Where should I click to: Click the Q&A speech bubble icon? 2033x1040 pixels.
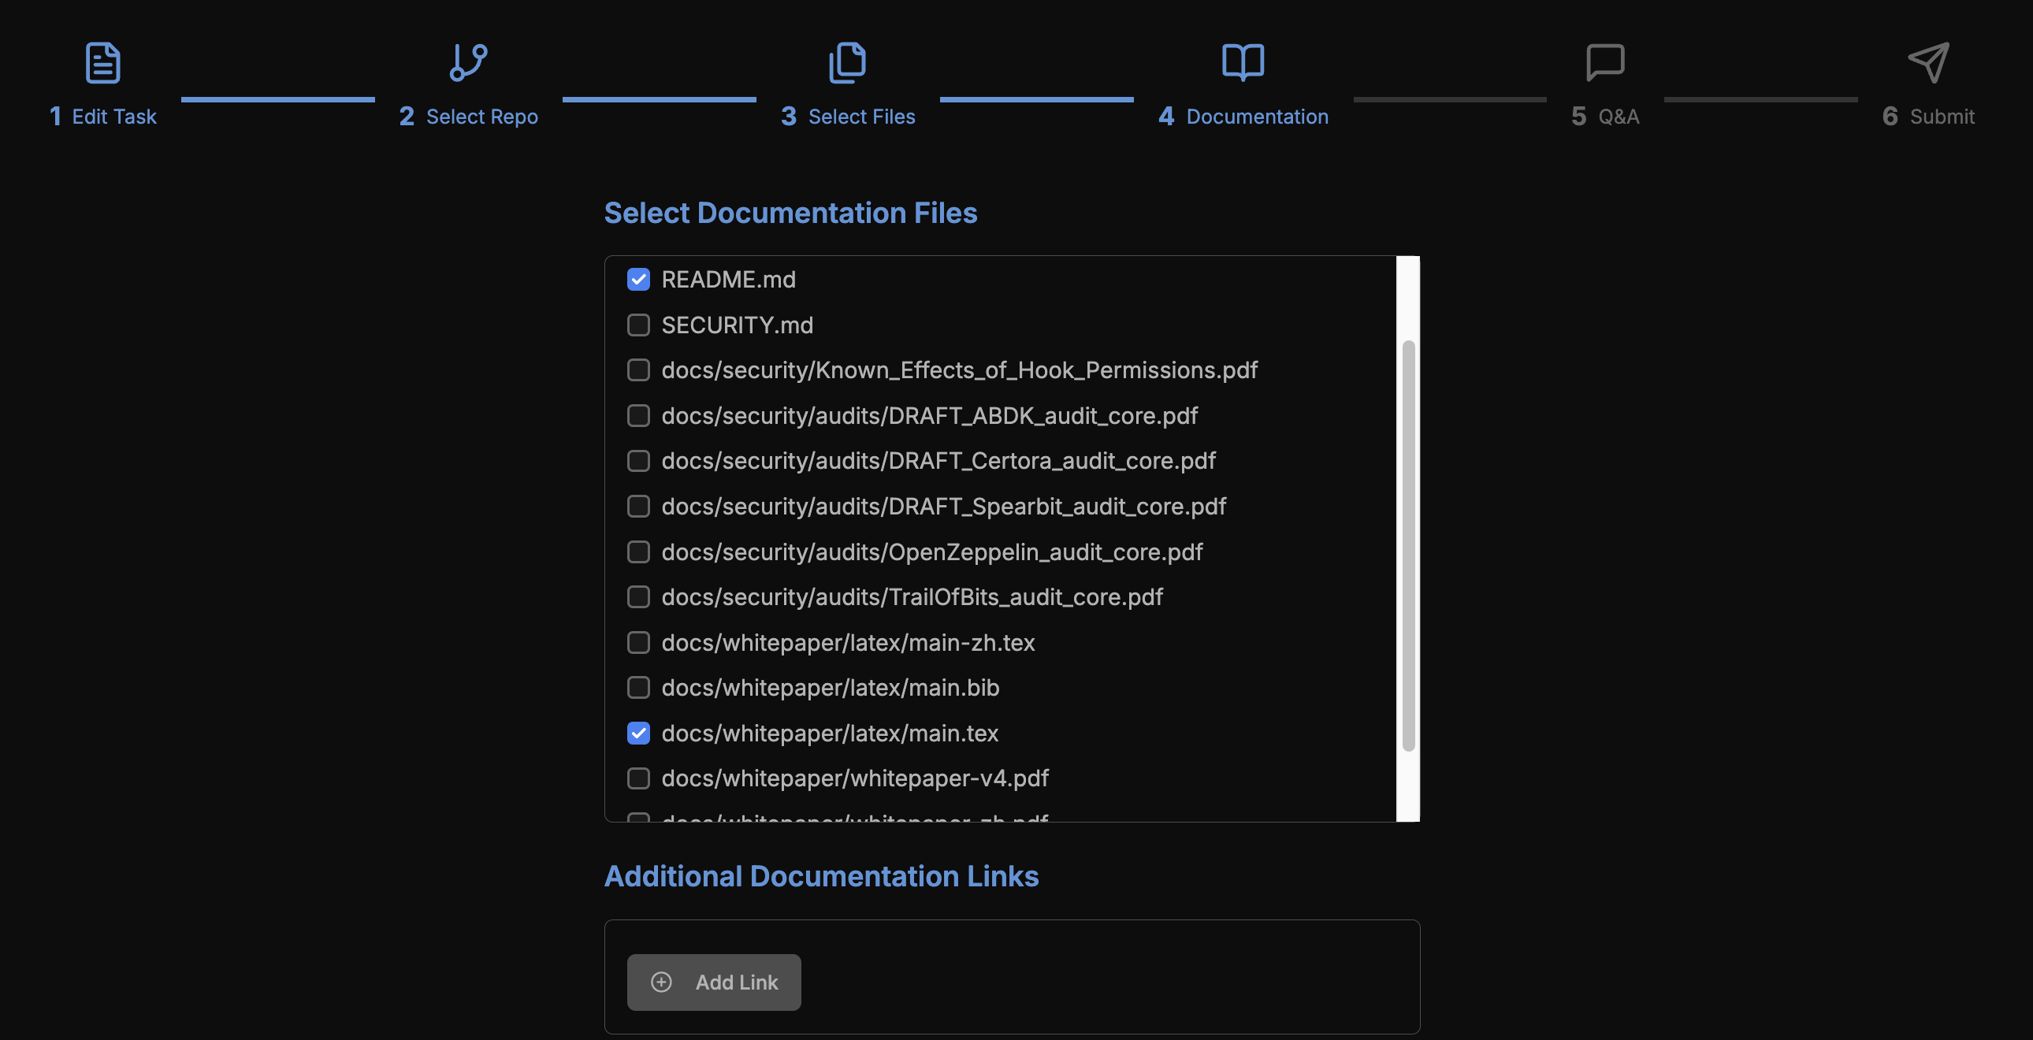1606,62
